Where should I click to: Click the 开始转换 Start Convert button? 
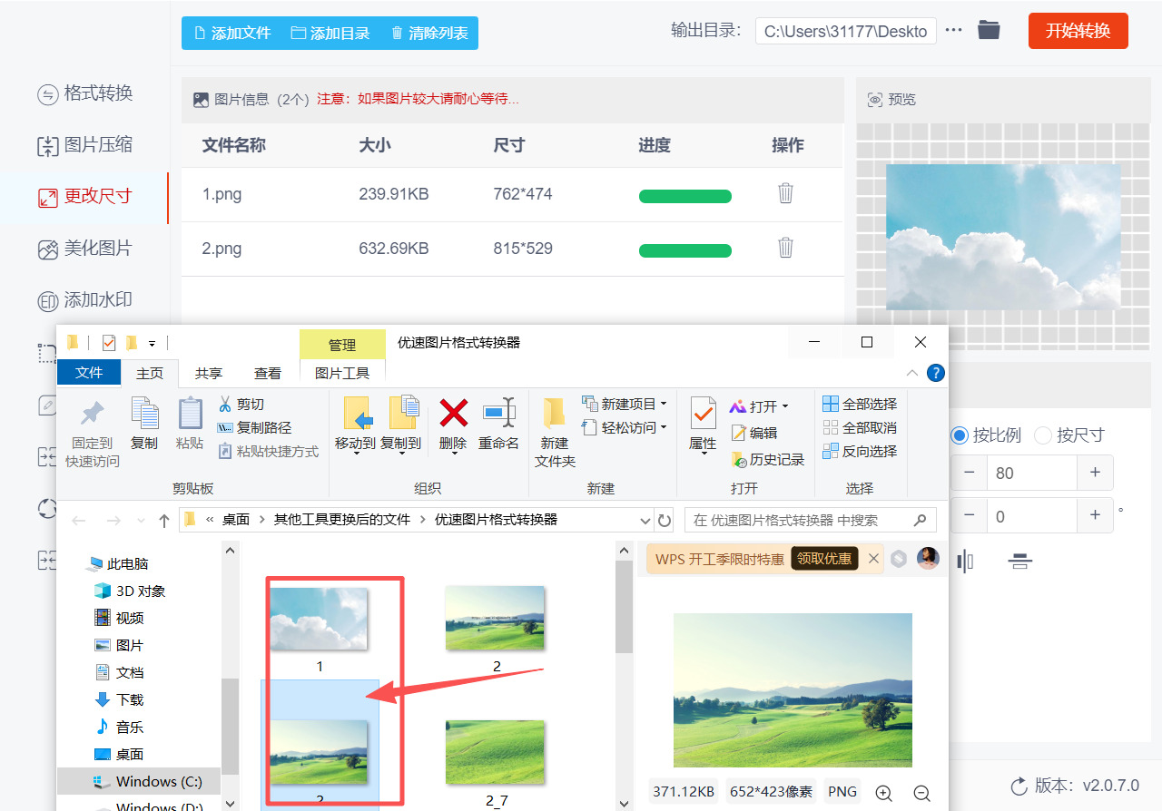(x=1078, y=30)
